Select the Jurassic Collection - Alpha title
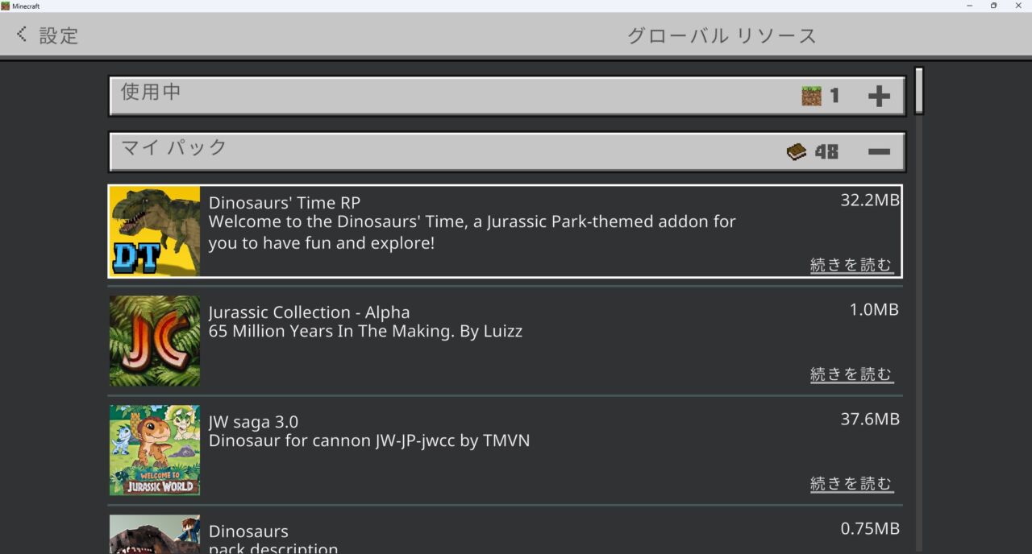The width and height of the screenshot is (1032, 554). 309,312
